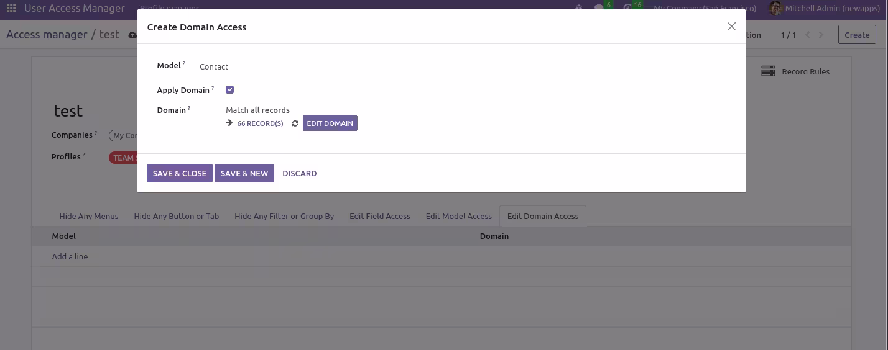Click Add a line in the domain table
This screenshot has width=888, height=350.
[x=70, y=256]
